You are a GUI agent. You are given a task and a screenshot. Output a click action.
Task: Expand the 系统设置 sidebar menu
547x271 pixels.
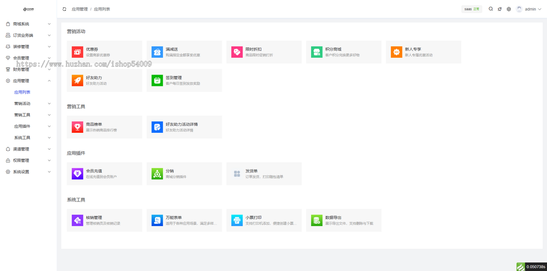pyautogui.click(x=28, y=171)
